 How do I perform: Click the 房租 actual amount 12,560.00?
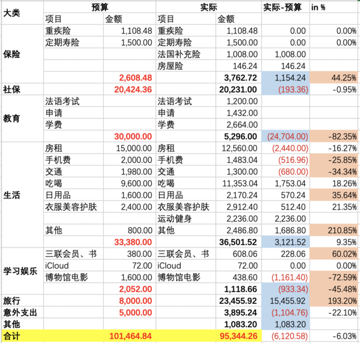click(x=239, y=148)
